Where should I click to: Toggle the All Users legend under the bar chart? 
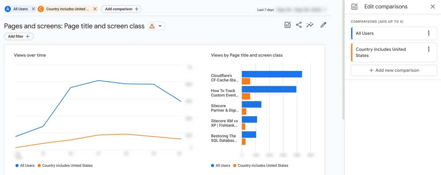coord(221,166)
